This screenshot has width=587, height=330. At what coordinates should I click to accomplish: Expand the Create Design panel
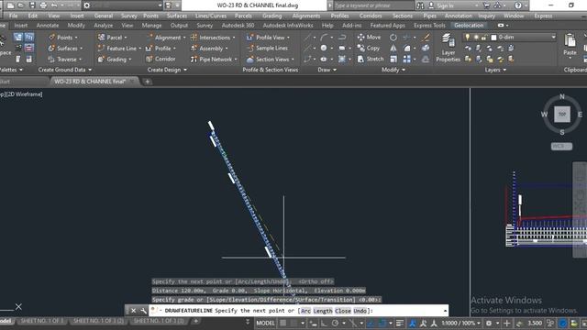[167, 70]
